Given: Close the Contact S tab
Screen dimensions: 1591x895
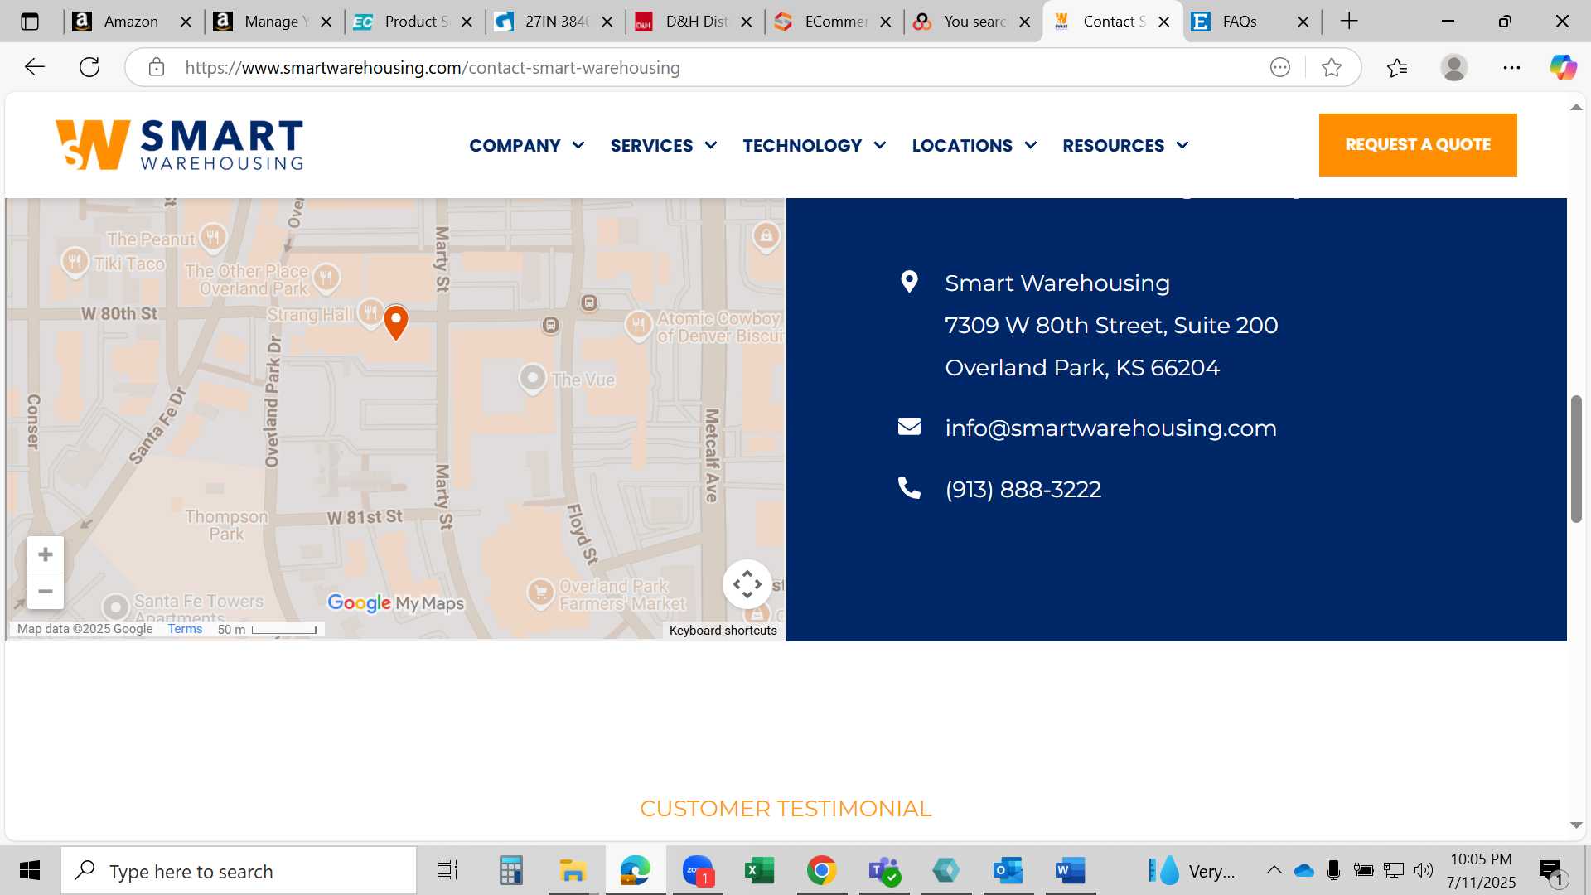Looking at the screenshot, I should (1163, 22).
